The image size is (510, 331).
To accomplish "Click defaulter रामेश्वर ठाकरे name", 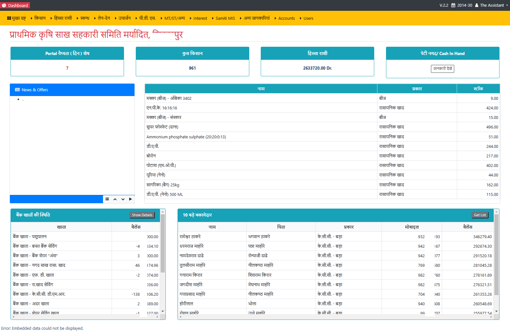I will 190,237.
